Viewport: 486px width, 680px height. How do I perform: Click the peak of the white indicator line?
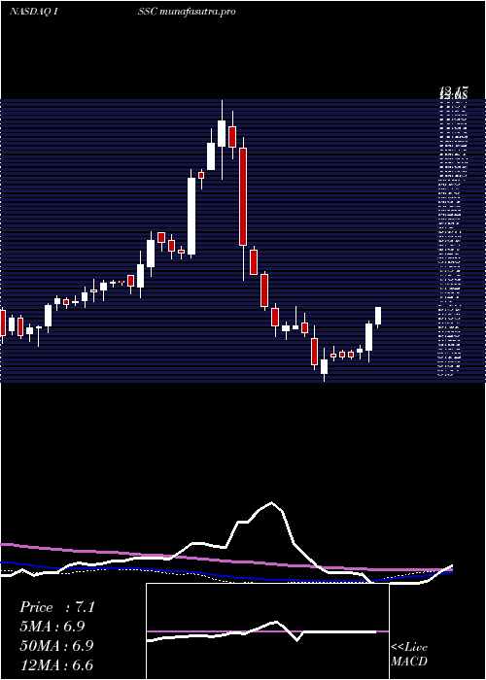pyautogui.click(x=272, y=502)
